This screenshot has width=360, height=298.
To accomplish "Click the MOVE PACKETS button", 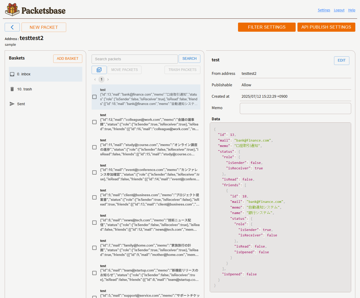I will point(125,70).
